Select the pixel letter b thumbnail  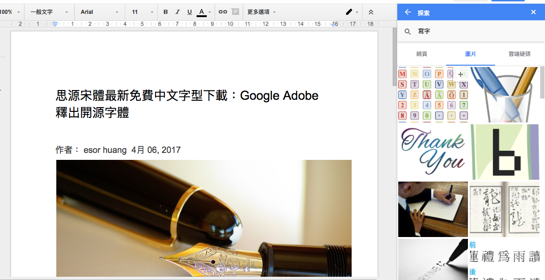click(504, 152)
